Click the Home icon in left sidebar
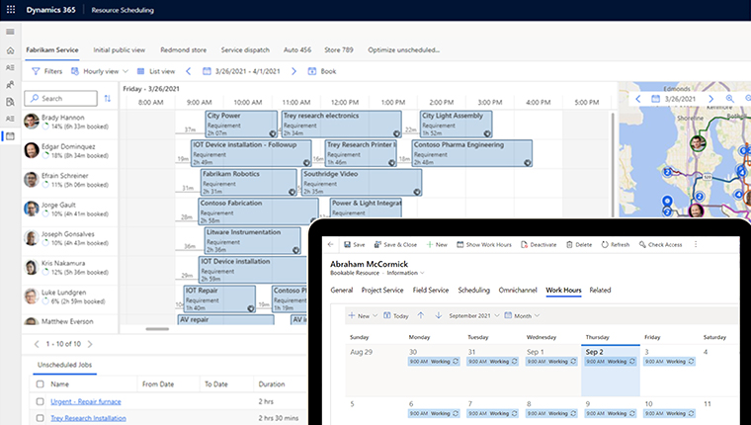Viewport: 751px width, 425px height. (x=10, y=49)
